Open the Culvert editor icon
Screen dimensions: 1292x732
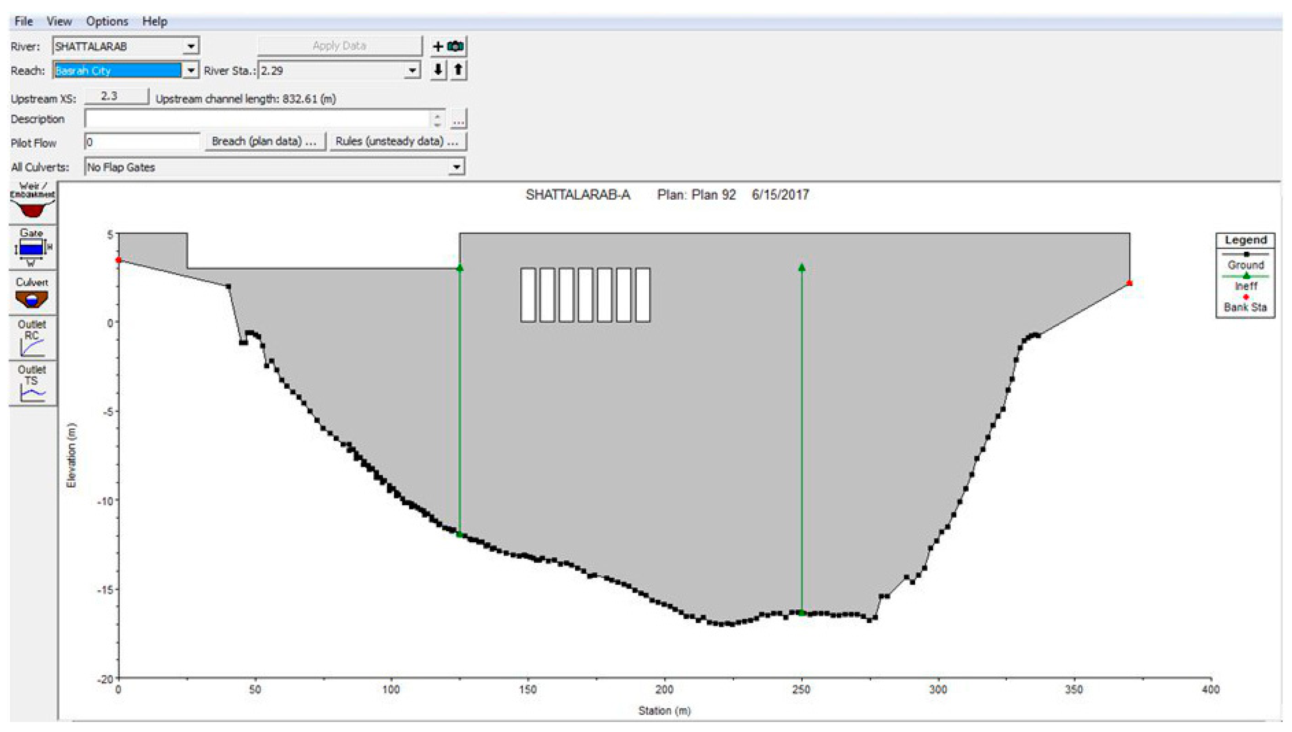[x=33, y=293]
